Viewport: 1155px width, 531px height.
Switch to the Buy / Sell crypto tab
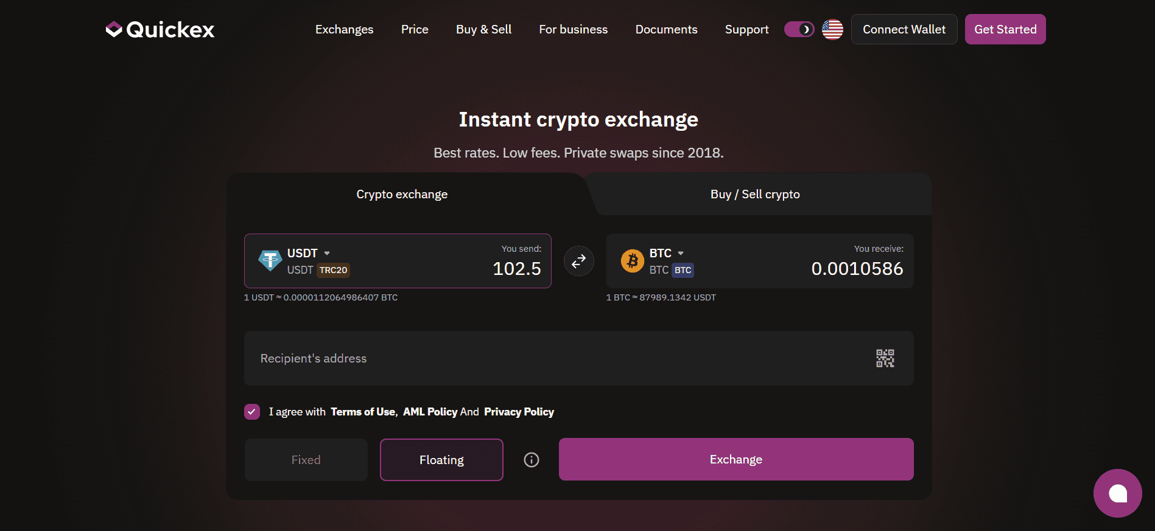point(755,194)
